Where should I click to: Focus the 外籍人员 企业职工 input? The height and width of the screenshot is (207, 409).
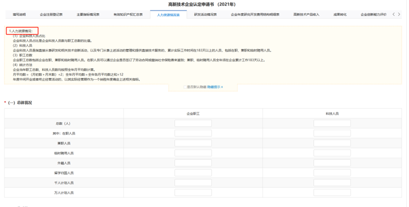[x=193, y=163]
